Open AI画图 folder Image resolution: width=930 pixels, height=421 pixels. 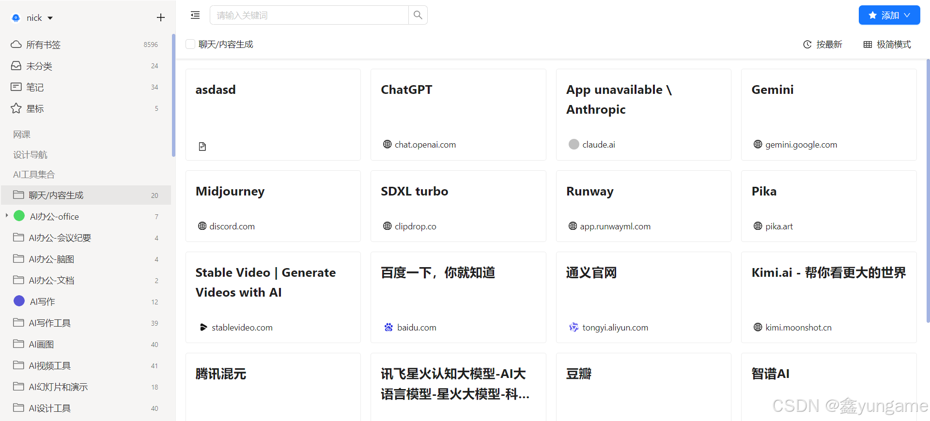tap(85, 344)
